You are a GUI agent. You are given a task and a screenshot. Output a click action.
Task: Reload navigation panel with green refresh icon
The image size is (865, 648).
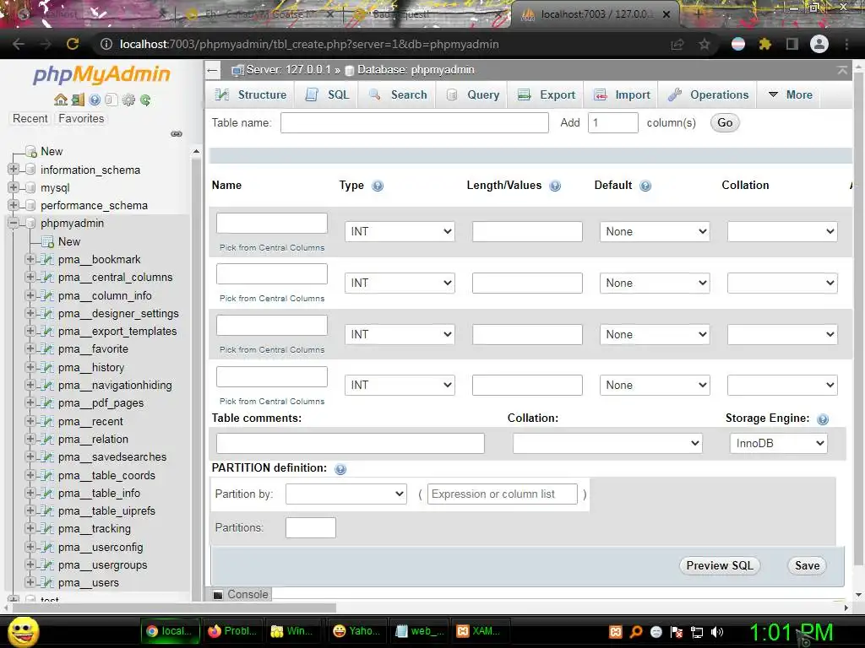tap(145, 100)
